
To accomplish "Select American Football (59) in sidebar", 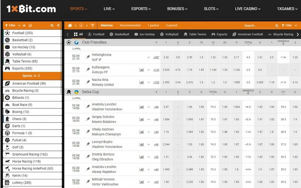I will pos(32,83).
